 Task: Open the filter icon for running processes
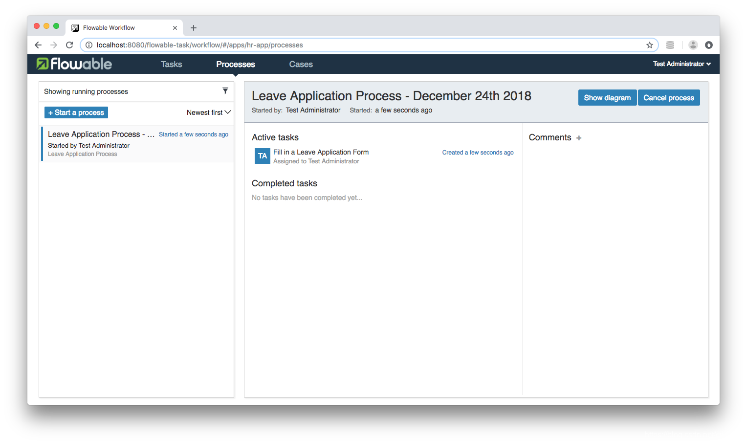[x=225, y=91]
